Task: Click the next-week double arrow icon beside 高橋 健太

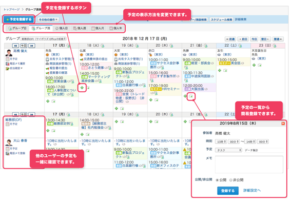Action: pos(32,46)
